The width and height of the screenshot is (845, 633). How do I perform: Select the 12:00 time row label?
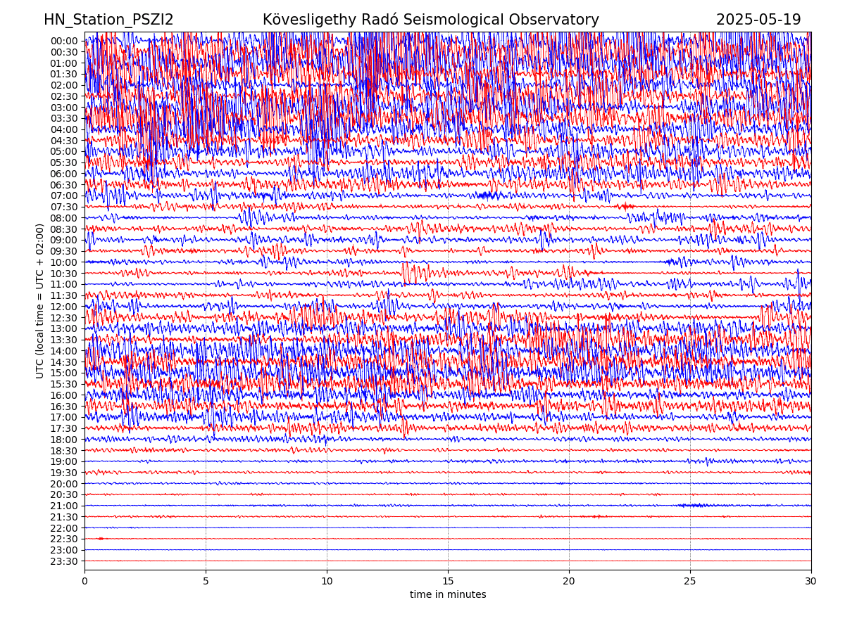(x=63, y=307)
